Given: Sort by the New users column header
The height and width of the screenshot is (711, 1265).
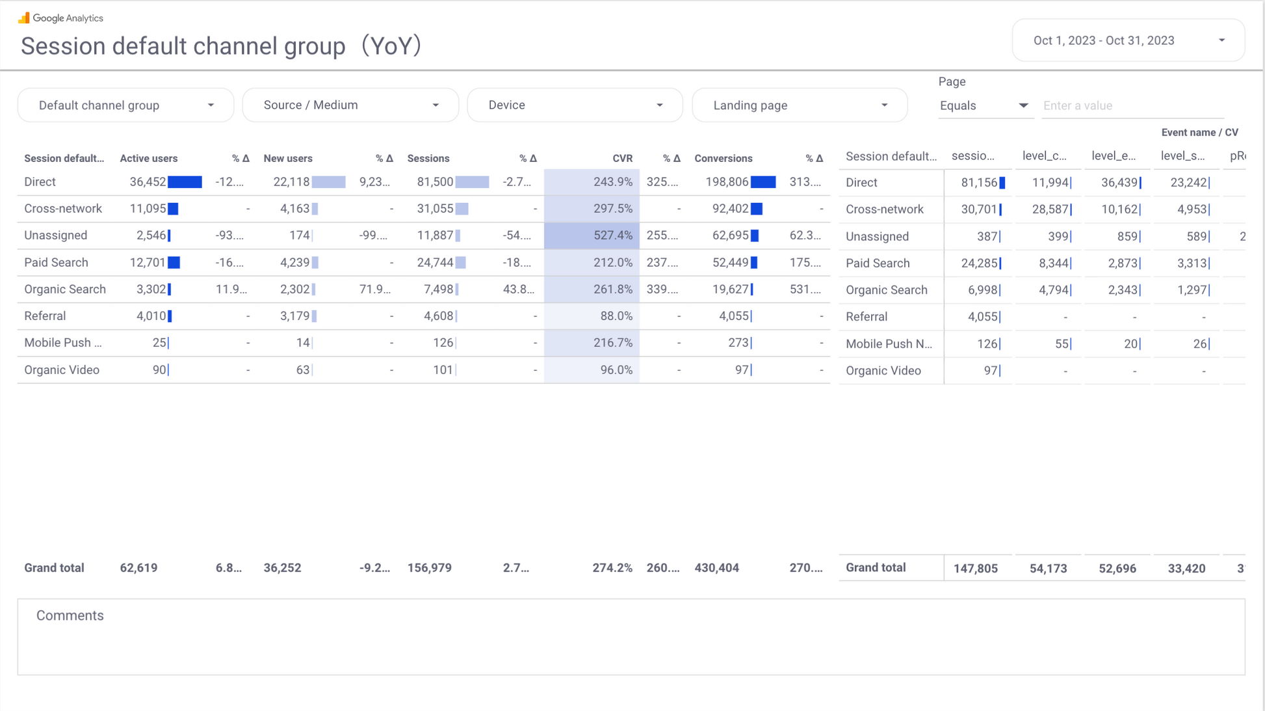Looking at the screenshot, I should [x=287, y=158].
